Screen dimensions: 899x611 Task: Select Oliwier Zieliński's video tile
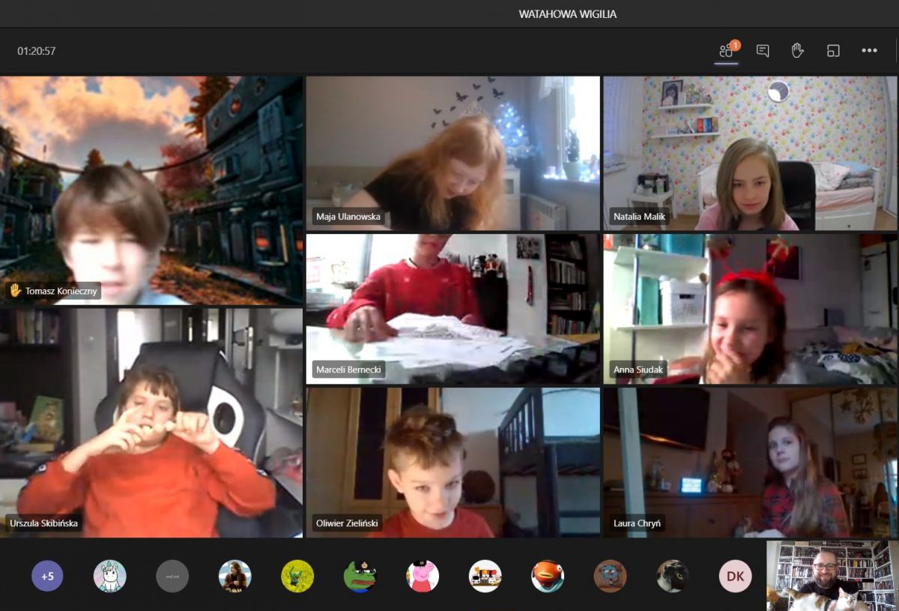tap(452, 463)
